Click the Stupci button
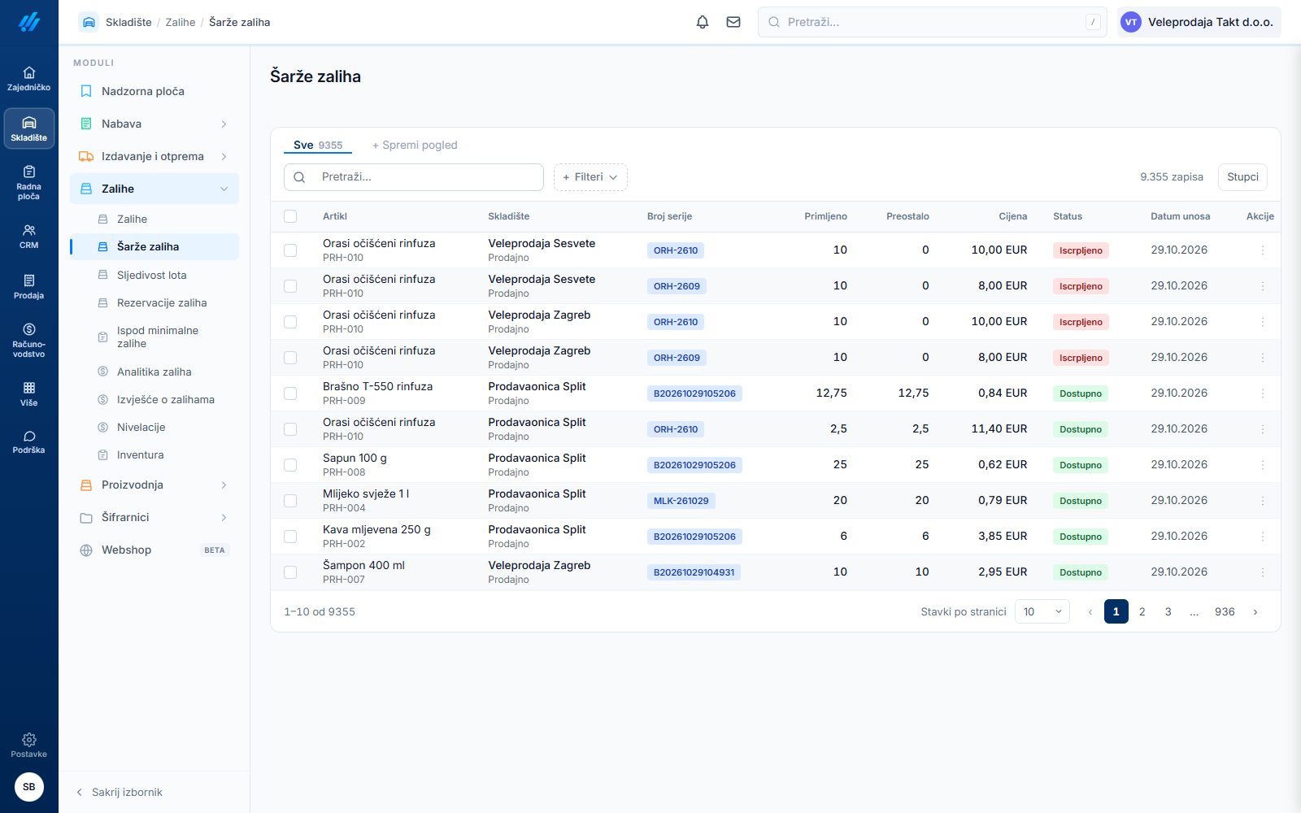The height and width of the screenshot is (813, 1301). pyautogui.click(x=1242, y=177)
